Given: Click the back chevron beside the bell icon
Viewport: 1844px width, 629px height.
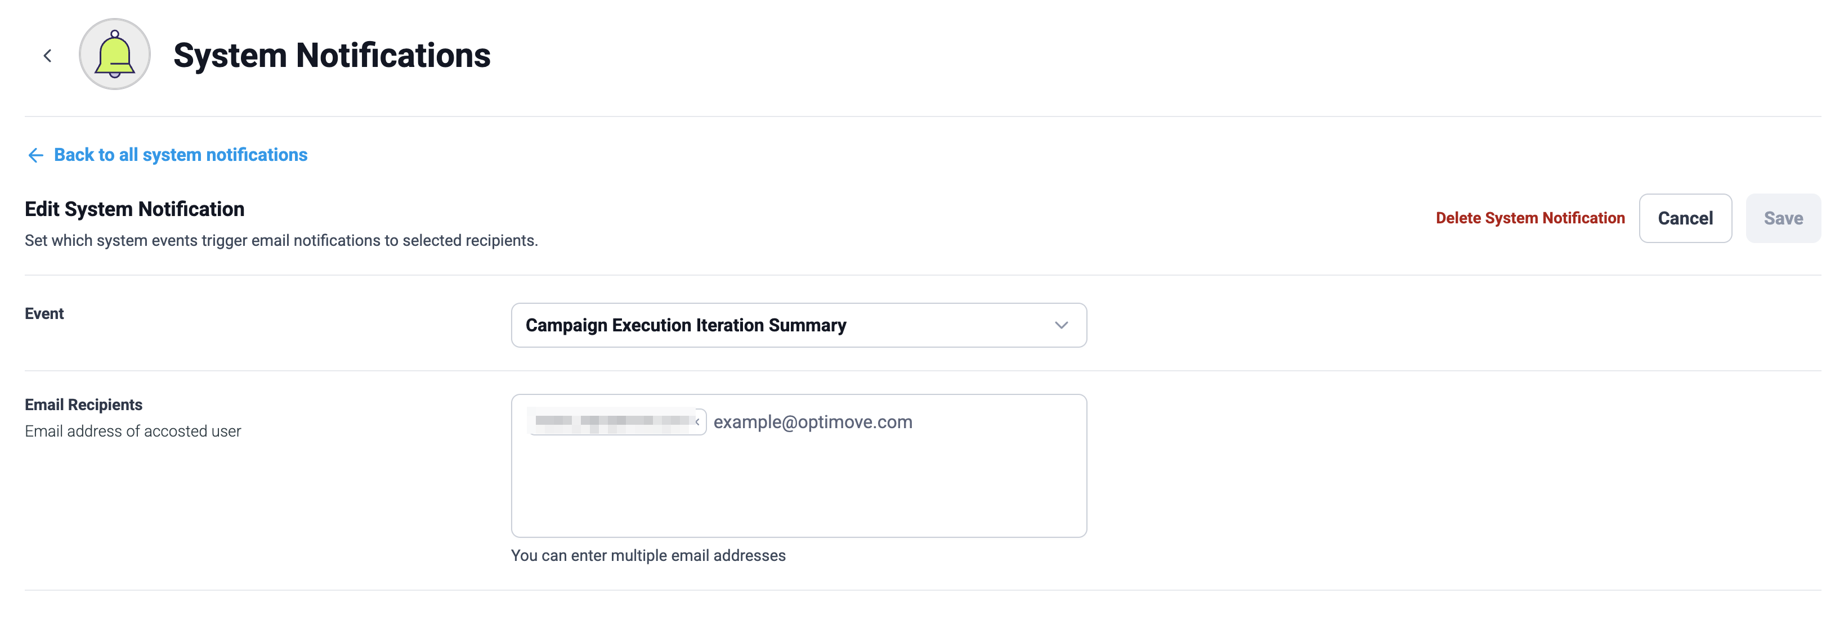Looking at the screenshot, I should click(x=47, y=56).
